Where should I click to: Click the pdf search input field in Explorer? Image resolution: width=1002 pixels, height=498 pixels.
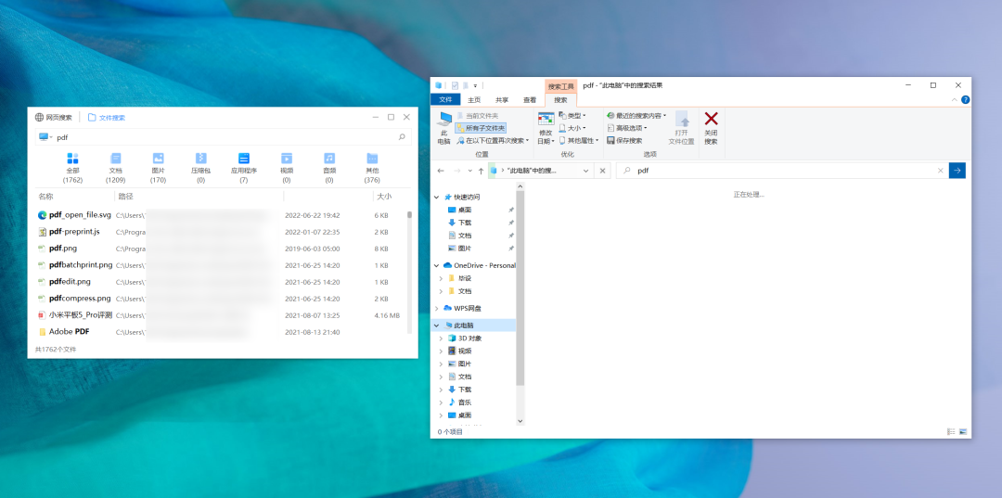[779, 171]
